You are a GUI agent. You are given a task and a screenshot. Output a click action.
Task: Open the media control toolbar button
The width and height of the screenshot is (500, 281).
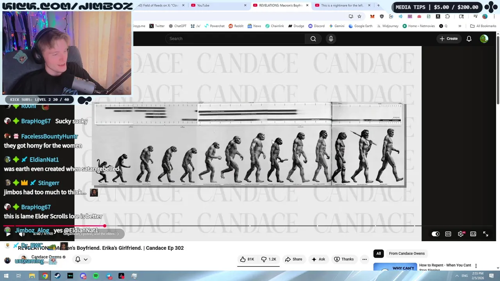[475, 16]
